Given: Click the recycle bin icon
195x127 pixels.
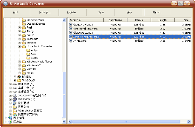Looking at the screenshot, I should click(10, 122).
